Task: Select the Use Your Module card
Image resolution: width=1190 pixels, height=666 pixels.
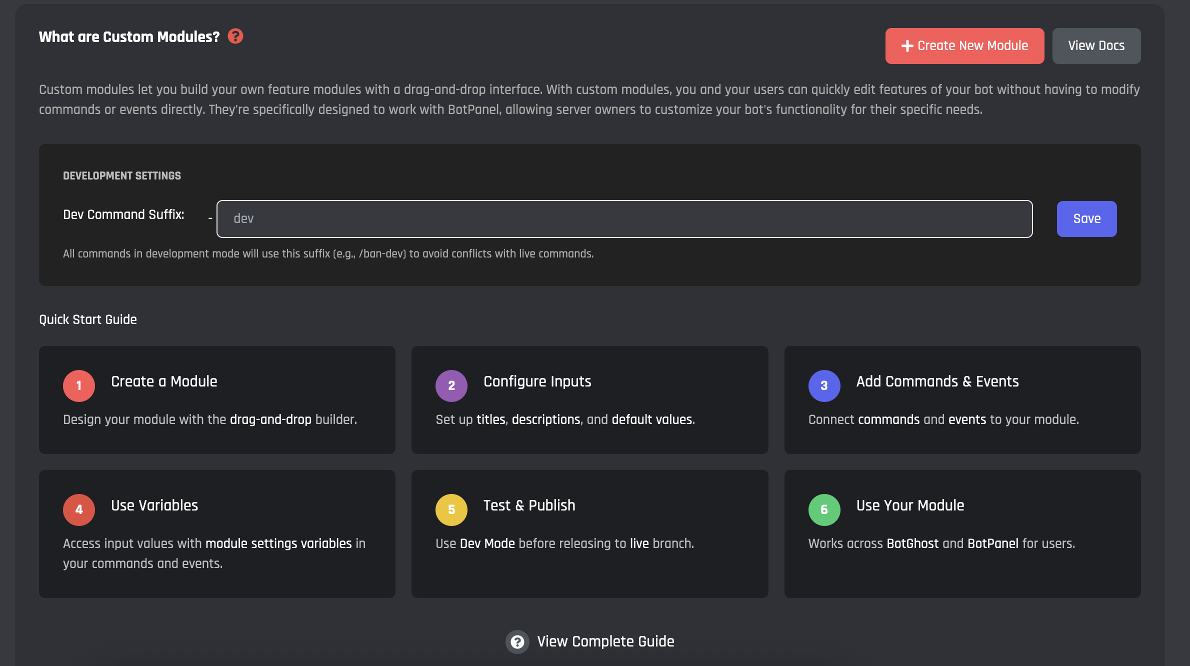Action: 962,533
